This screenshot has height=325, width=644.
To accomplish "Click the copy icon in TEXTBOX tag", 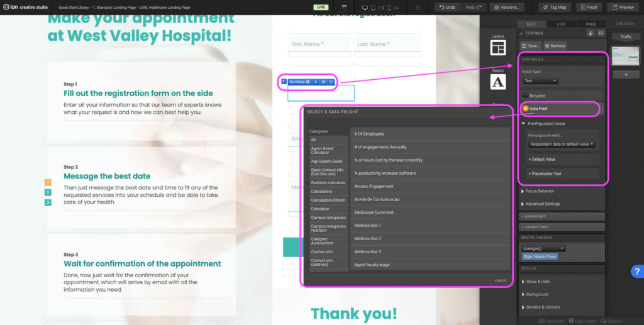I will point(308,82).
